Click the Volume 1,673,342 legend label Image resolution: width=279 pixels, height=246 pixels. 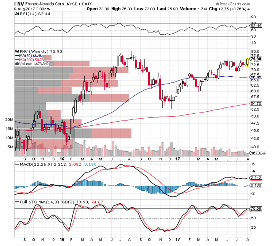coord(34,64)
